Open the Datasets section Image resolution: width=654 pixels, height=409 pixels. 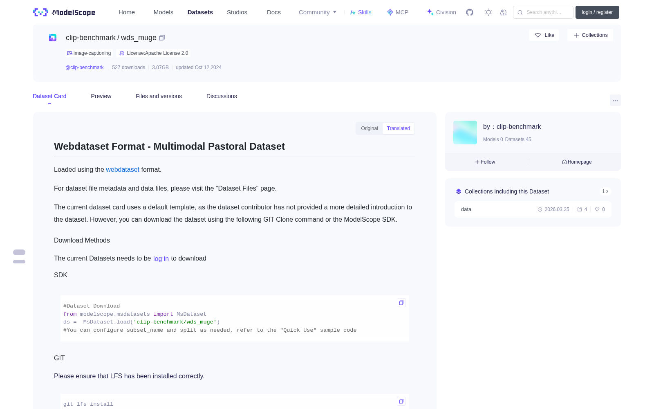[200, 12]
